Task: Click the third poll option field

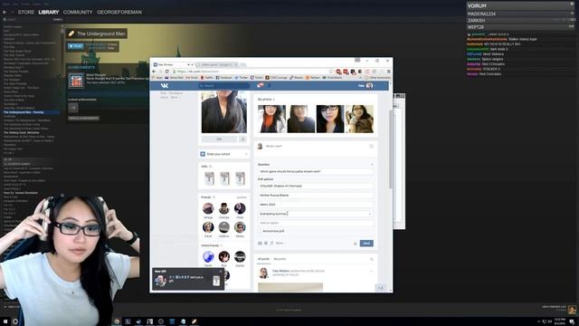Action: point(316,205)
